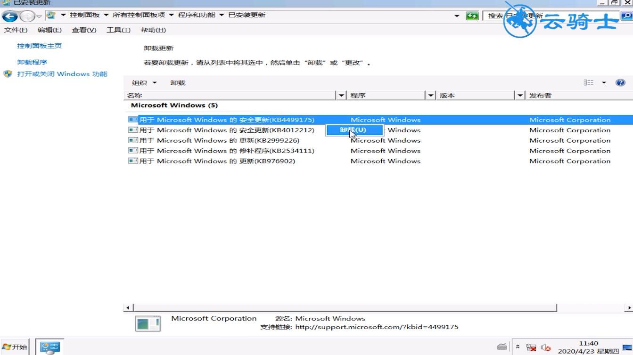This screenshot has width=633, height=355.
Task: Expand dropdown arrow after 程序和功能 breadcrumb
Action: click(x=222, y=15)
